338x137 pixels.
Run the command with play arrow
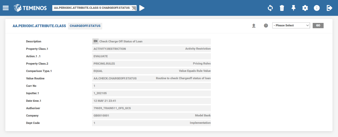142,8
